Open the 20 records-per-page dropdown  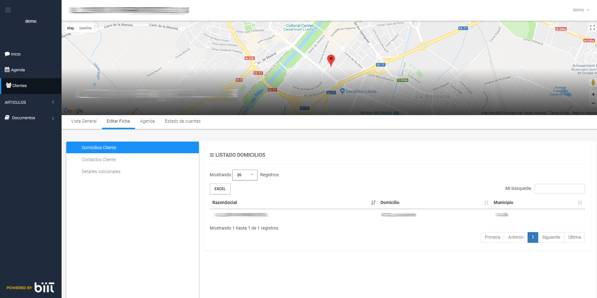click(245, 175)
